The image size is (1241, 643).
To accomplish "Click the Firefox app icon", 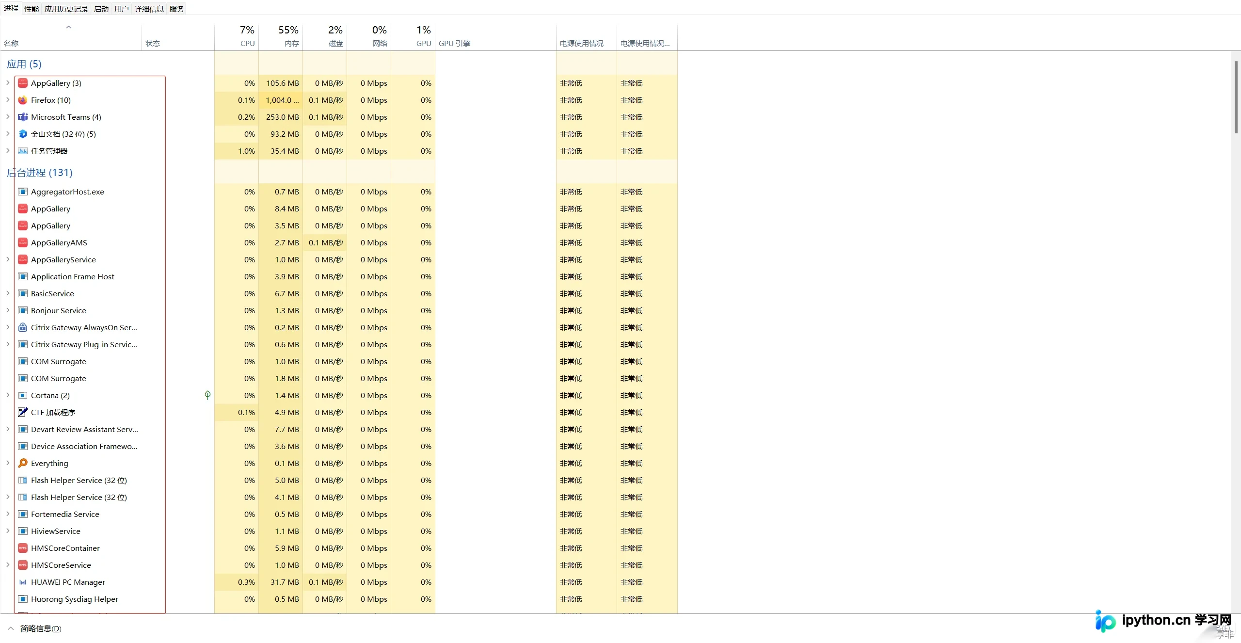I will pos(22,100).
